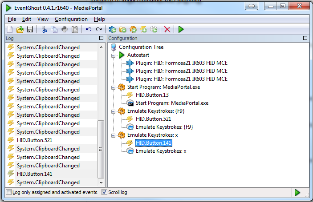This screenshot has width=313, height=202.
Task: Add a macro with the gear icon
Action: click(x=133, y=29)
